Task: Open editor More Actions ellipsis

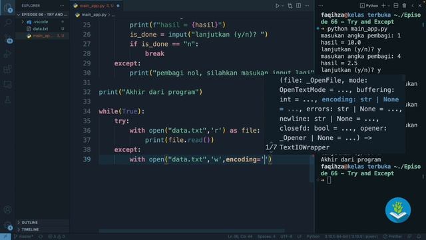Action: tap(307, 6)
